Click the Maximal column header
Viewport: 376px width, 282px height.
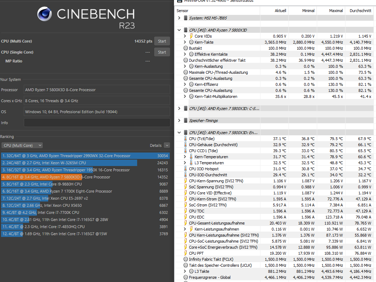[331, 11]
